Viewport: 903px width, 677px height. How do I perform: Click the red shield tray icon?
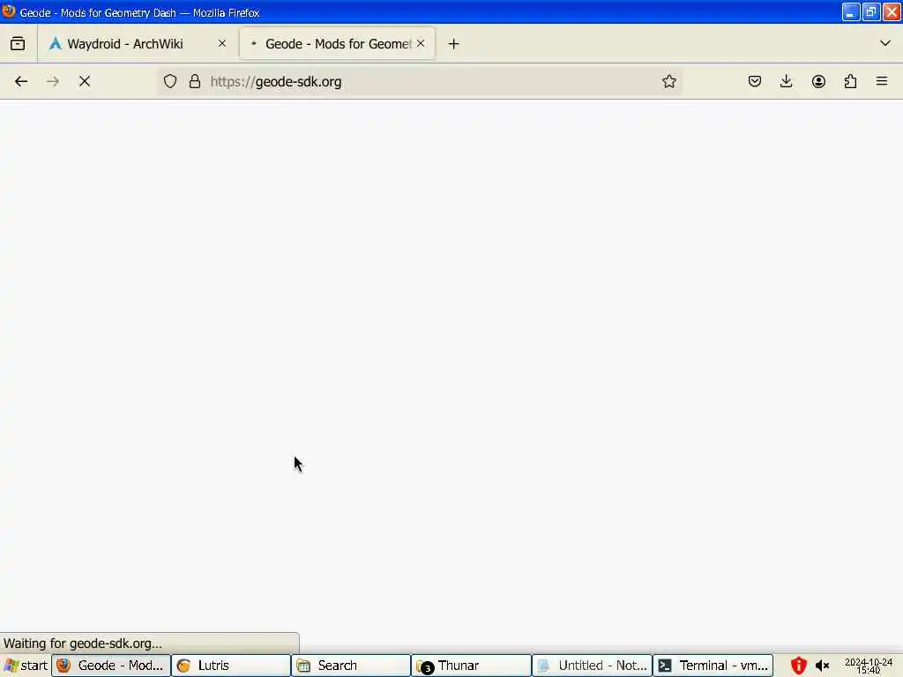(x=798, y=666)
